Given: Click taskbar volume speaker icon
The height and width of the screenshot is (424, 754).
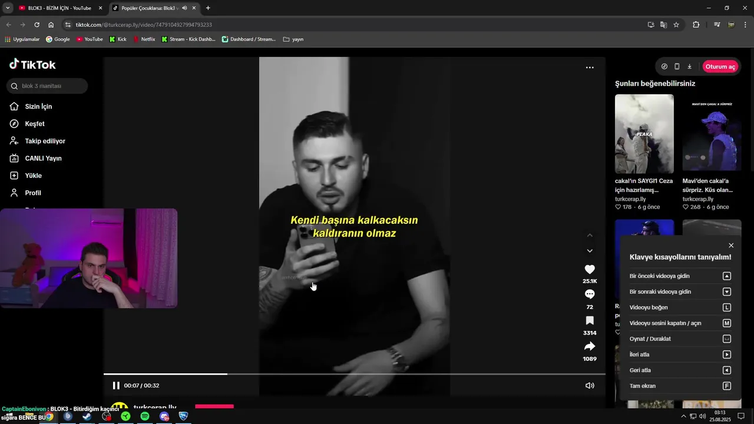Looking at the screenshot, I should 702,416.
